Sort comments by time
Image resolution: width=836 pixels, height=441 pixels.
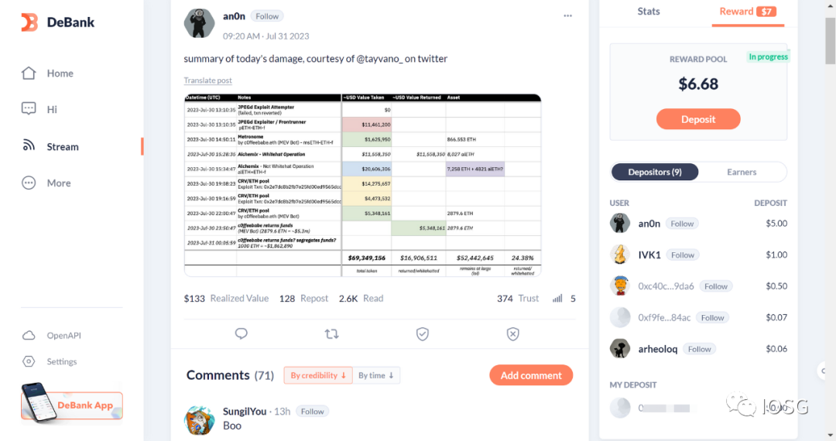[376, 375]
